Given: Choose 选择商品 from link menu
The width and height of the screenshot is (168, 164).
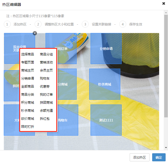Looking at the screenshot, I should click(x=28, y=54).
